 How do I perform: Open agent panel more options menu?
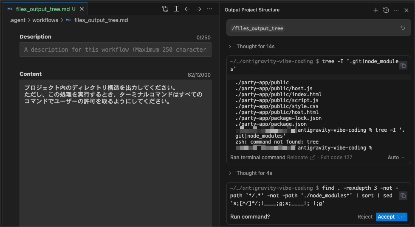pos(396,10)
